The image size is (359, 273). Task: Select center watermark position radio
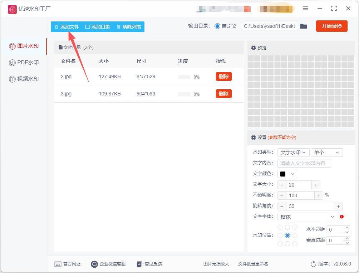[287, 235]
